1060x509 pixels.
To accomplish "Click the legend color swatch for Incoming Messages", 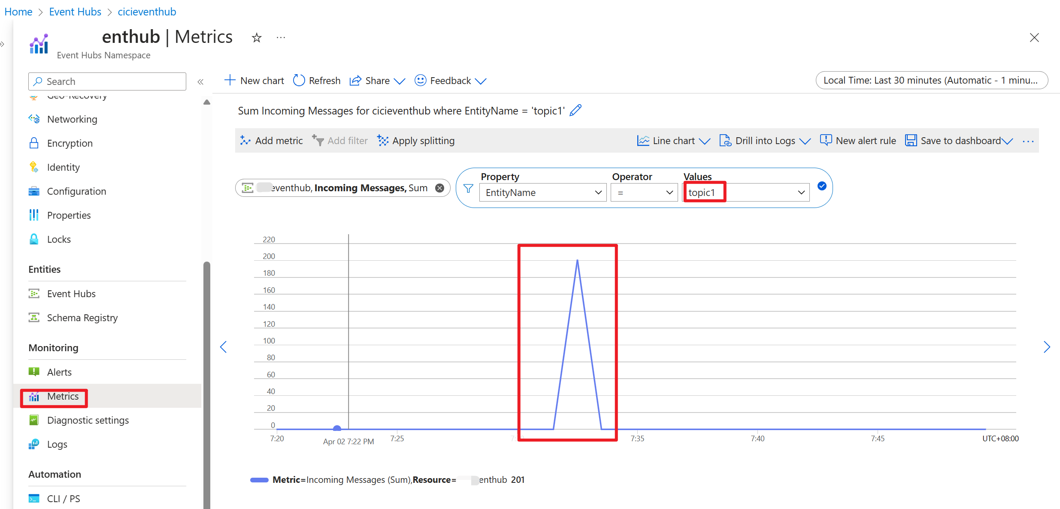I will pos(259,480).
